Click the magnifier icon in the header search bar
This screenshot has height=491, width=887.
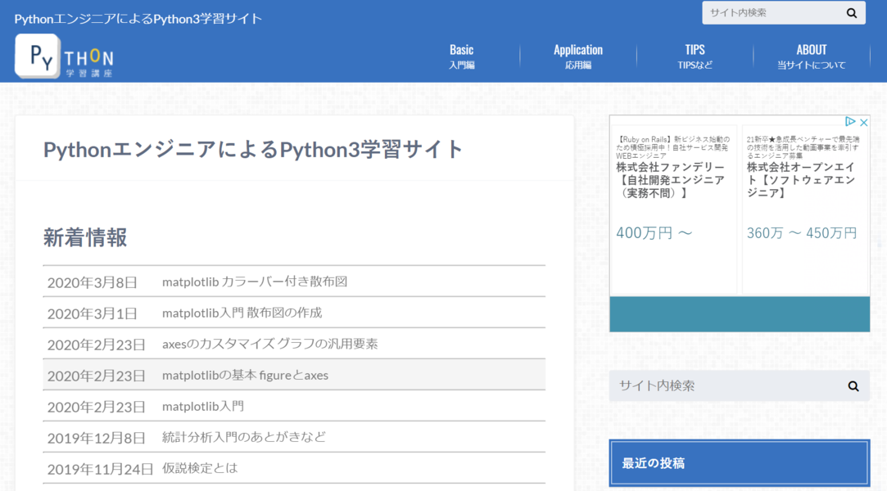tap(853, 12)
